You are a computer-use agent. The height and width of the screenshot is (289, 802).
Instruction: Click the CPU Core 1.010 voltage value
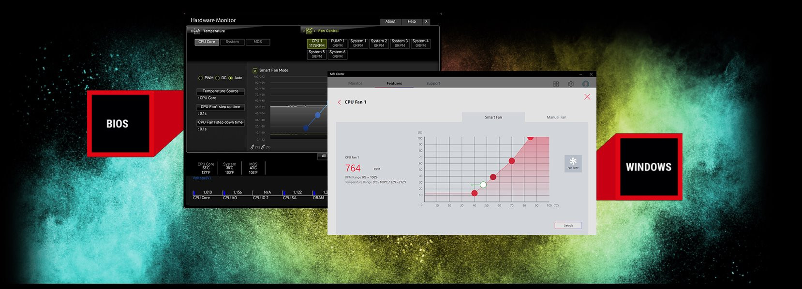208,192
